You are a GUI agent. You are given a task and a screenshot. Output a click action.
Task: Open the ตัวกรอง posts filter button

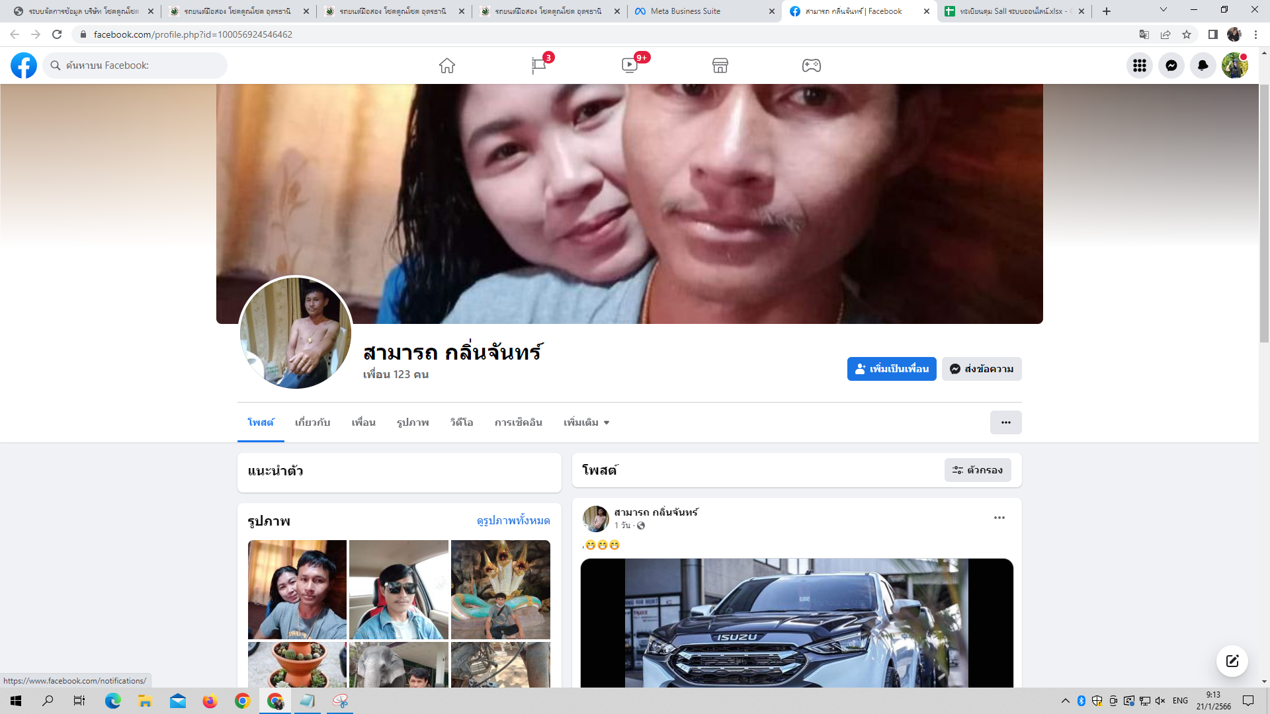click(978, 470)
